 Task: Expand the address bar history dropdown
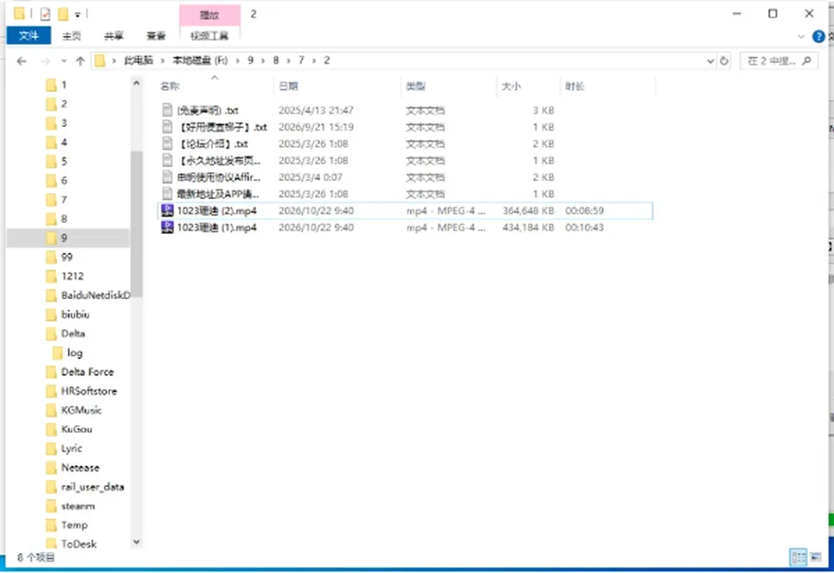point(710,61)
